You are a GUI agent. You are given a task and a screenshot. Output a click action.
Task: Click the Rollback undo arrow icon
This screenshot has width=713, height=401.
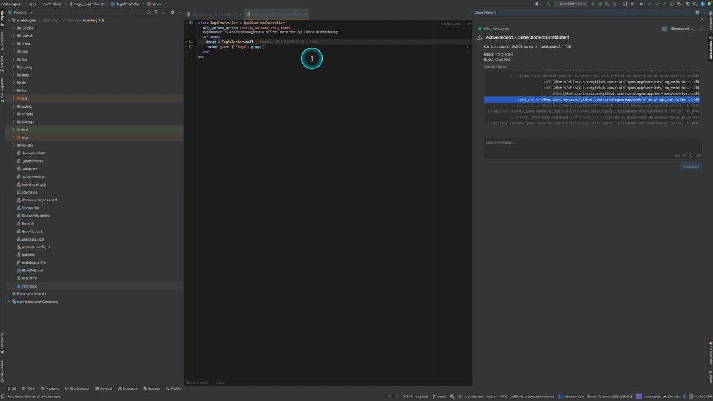(679, 4)
